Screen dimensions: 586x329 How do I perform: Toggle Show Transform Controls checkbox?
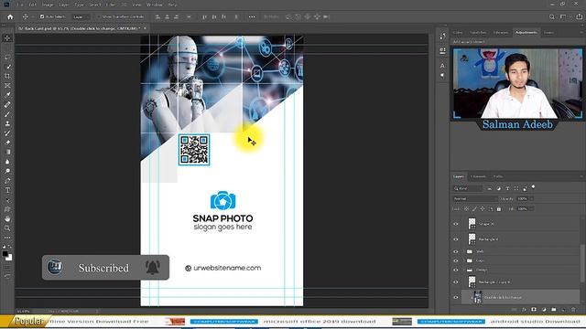pos(99,16)
